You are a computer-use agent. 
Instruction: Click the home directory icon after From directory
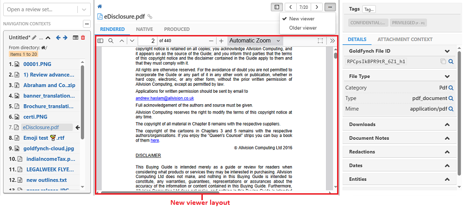click(43, 48)
